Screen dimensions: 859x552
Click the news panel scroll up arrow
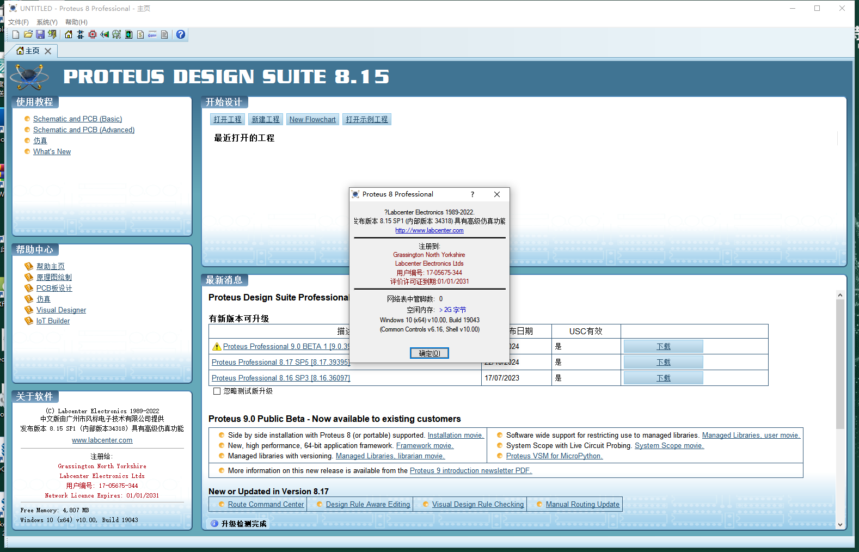[x=840, y=295]
